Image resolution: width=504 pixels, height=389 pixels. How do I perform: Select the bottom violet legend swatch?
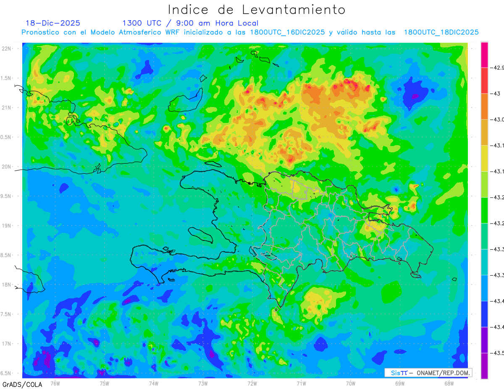pyautogui.click(x=484, y=366)
